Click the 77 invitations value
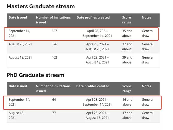The image size is (173, 130). (x=54, y=113)
